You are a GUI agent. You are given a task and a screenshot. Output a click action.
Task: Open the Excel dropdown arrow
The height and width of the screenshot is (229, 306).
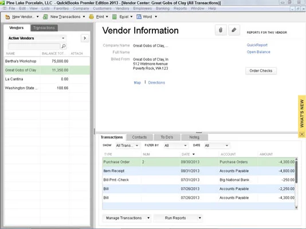point(131,17)
